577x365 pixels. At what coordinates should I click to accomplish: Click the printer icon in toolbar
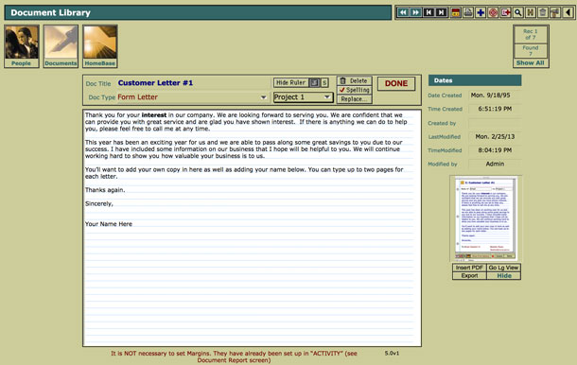point(468,13)
